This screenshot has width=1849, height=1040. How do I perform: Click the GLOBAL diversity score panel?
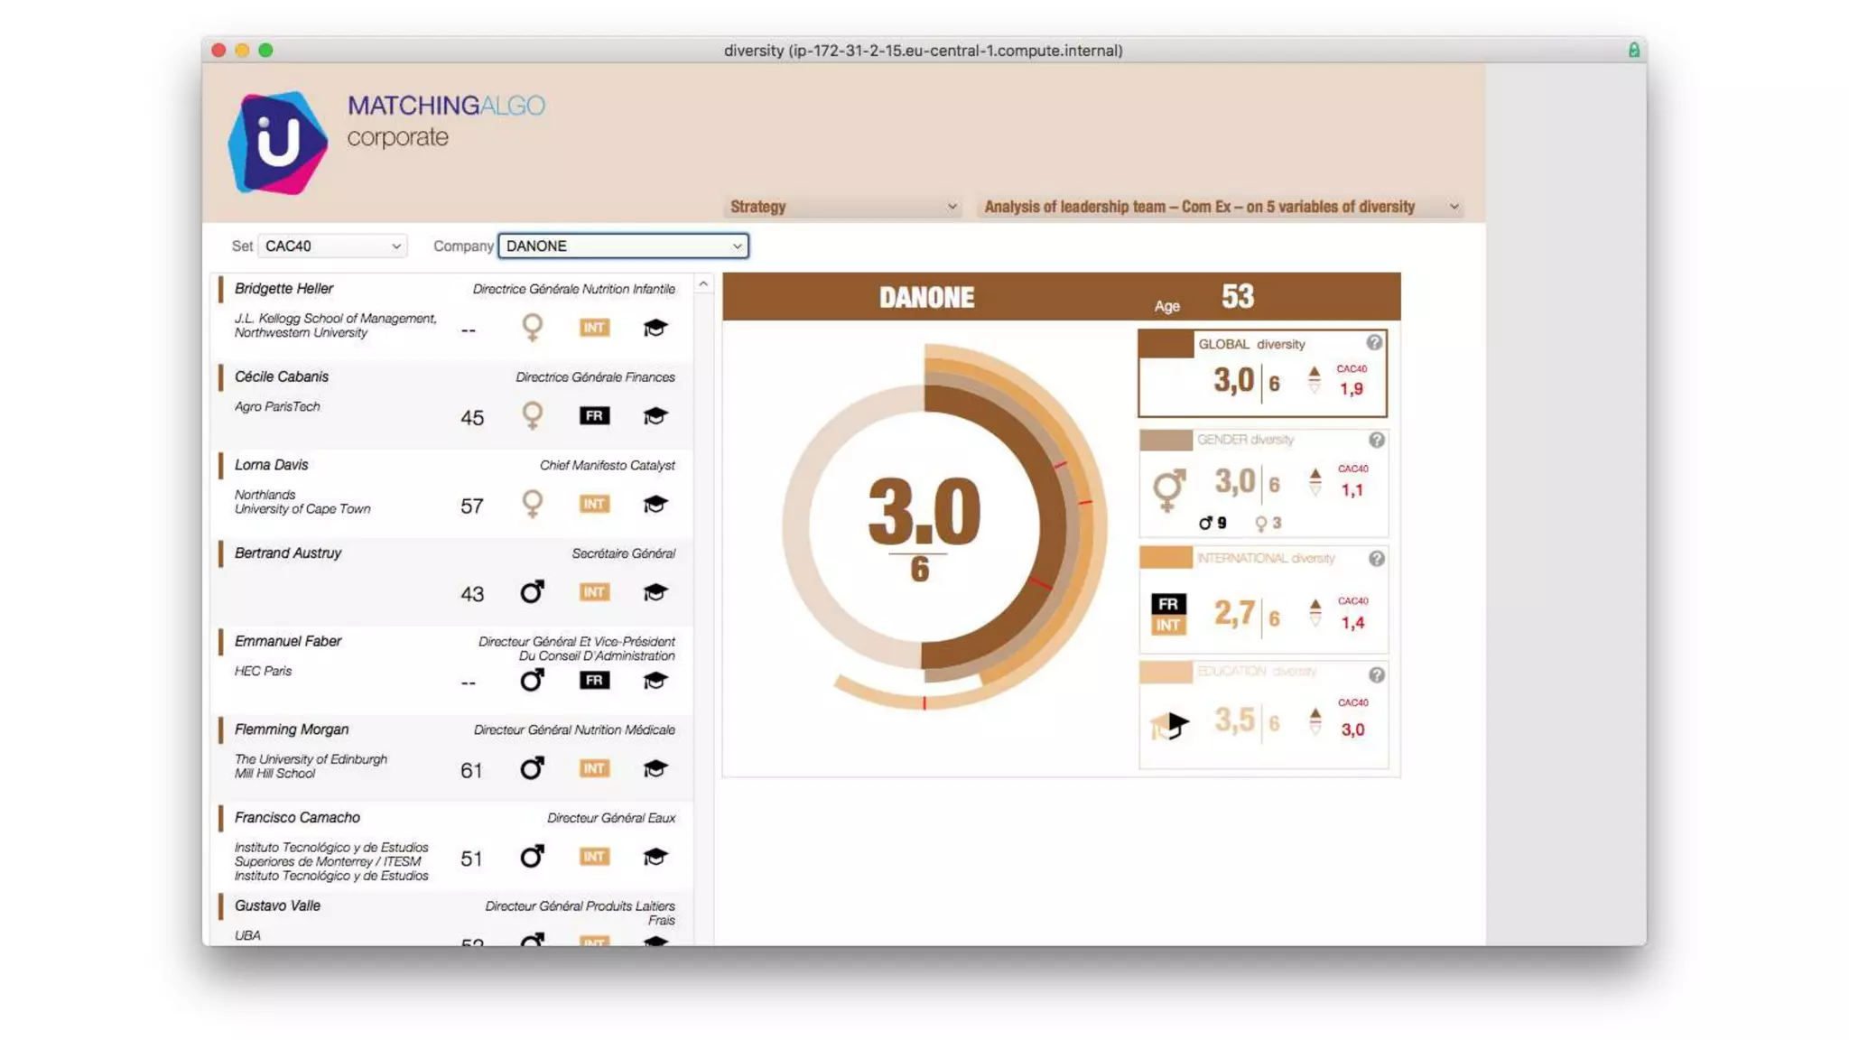click(x=1262, y=381)
